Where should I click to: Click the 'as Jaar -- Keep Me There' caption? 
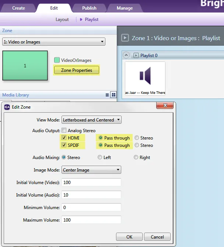(x=145, y=93)
